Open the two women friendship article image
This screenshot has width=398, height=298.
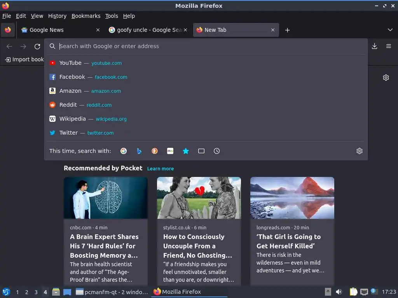click(199, 198)
